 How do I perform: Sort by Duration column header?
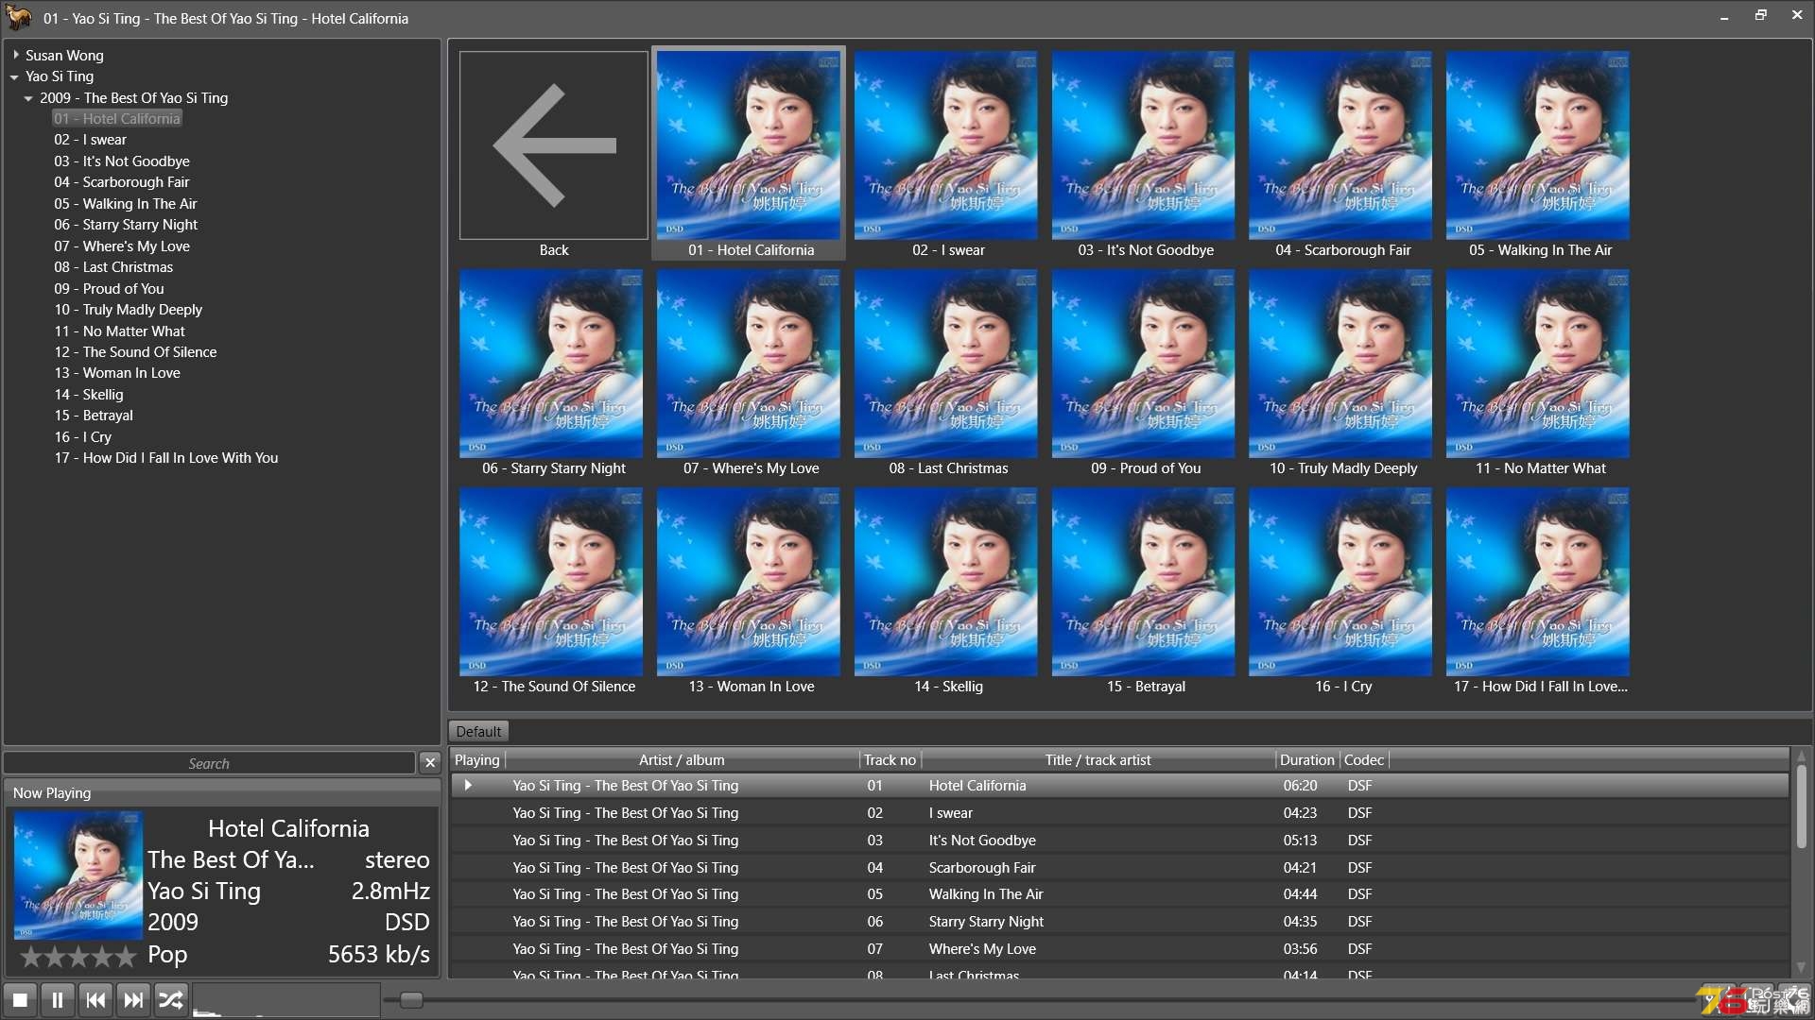1306,759
